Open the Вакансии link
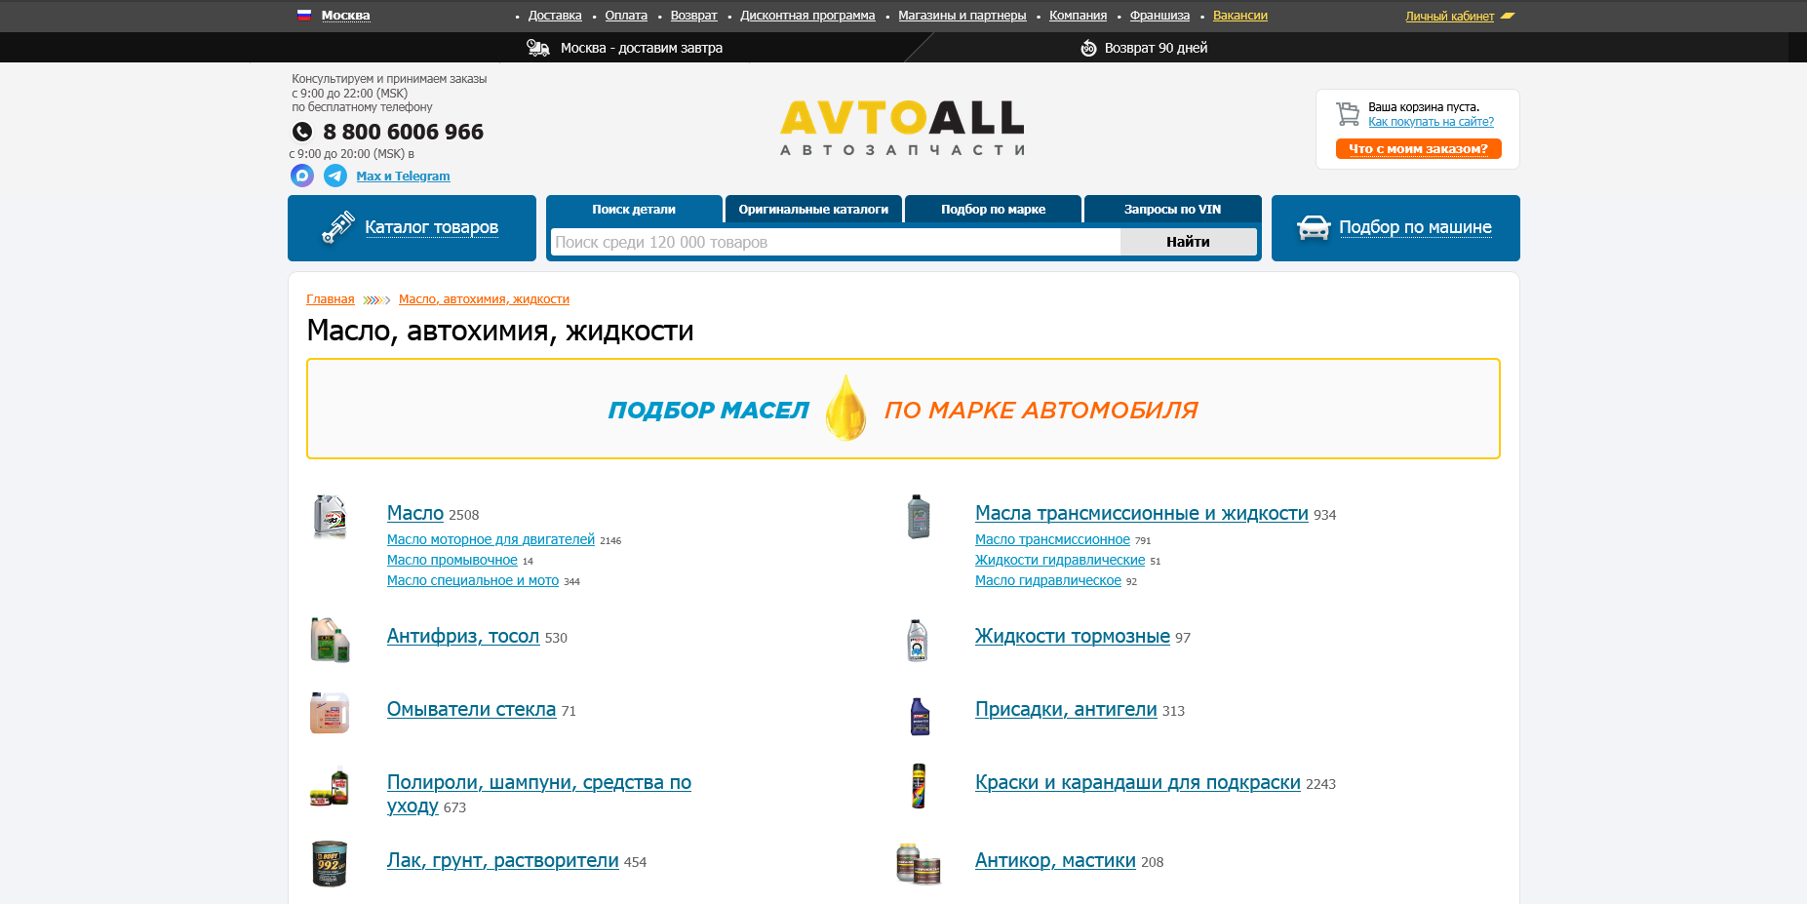1807x904 pixels. (x=1240, y=16)
